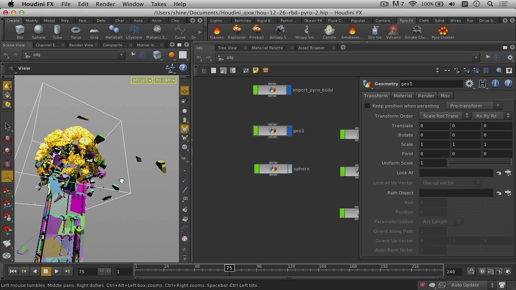Apply the Flames pyro tool
This screenshot has width=516, height=290.
(216, 32)
